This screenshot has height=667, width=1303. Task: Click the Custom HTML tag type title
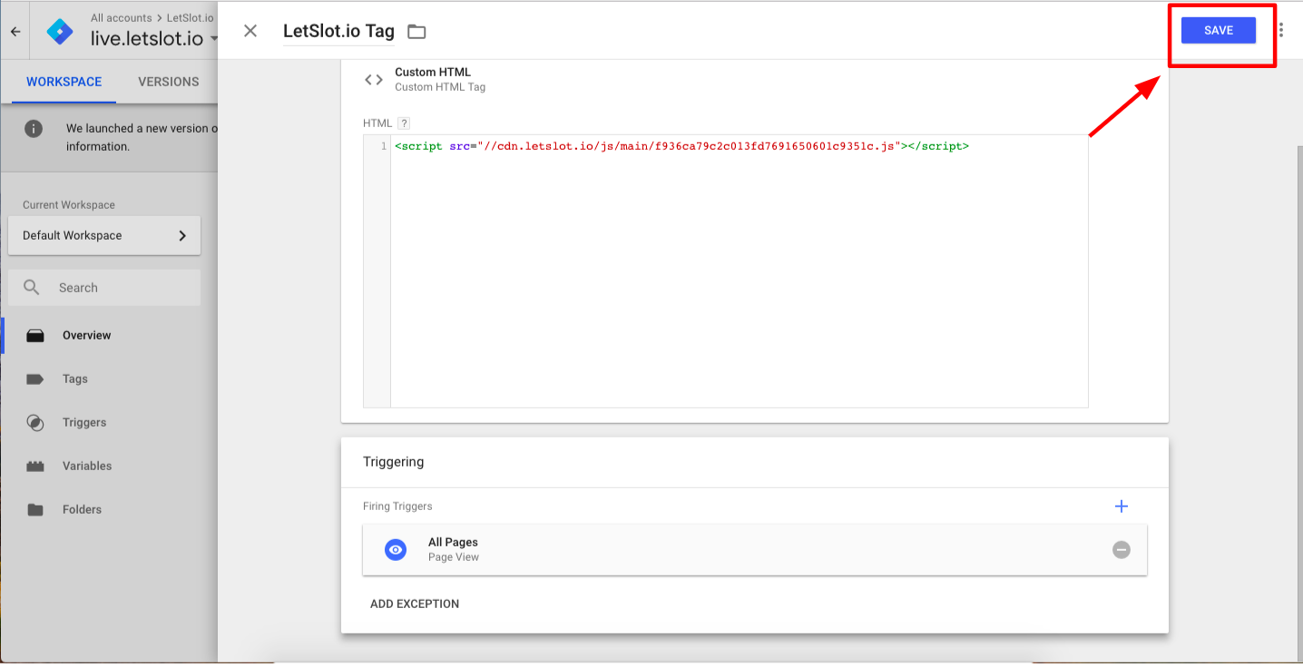pos(433,72)
